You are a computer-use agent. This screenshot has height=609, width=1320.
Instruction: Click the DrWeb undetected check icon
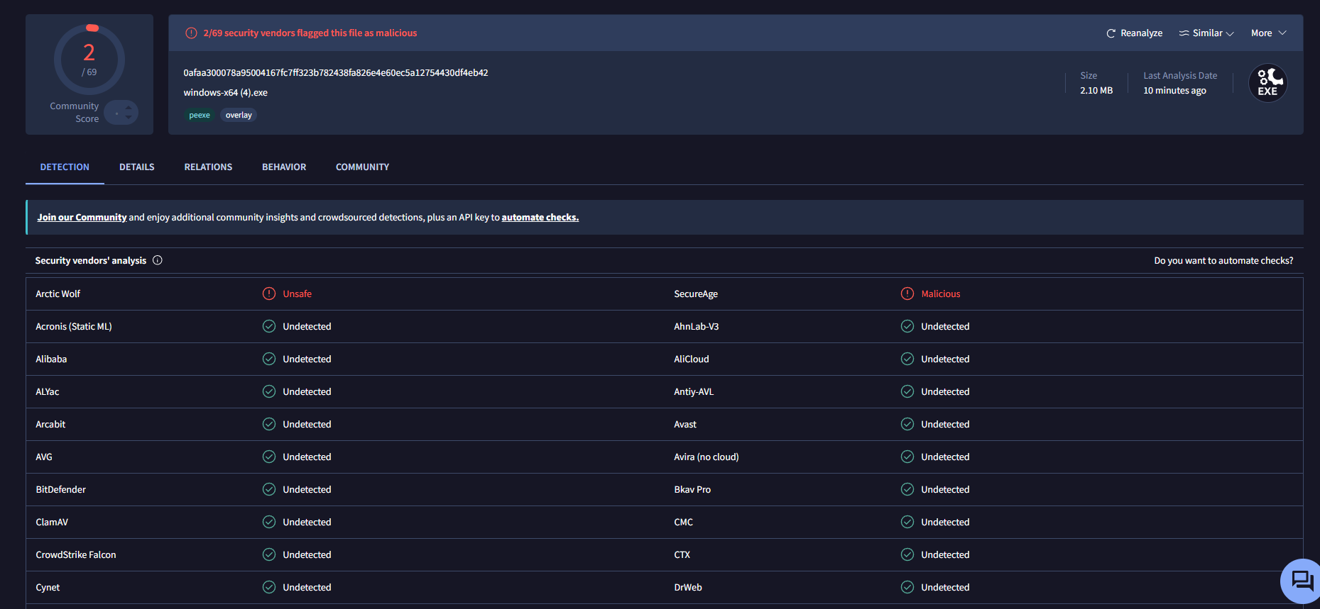click(907, 587)
